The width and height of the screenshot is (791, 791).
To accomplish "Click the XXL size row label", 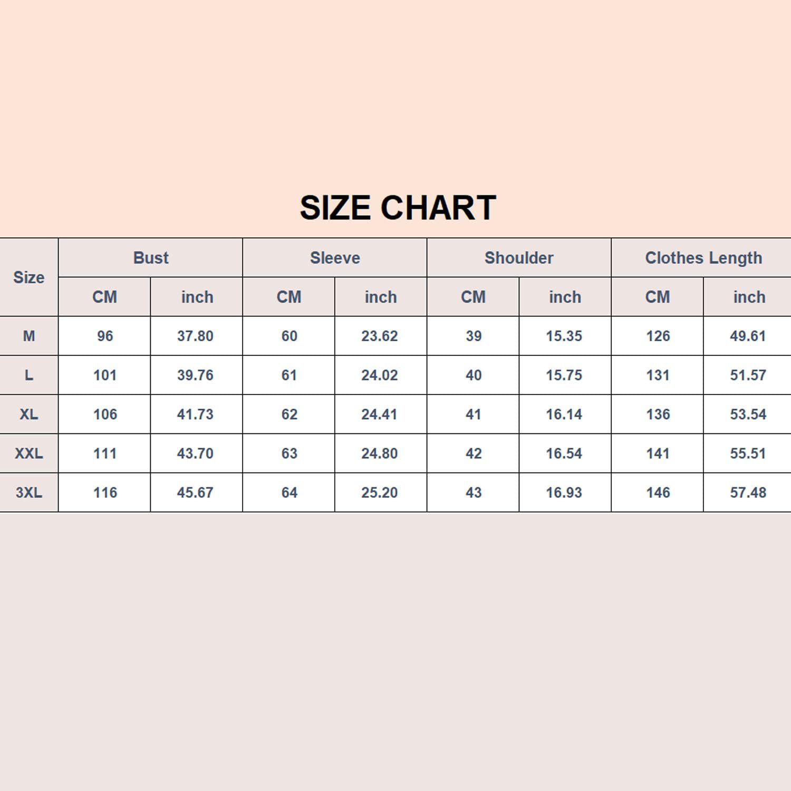I will 29,454.
